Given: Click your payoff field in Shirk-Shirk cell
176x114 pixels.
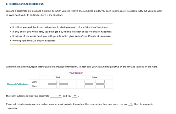Looking at the screenshot, I should [x=100, y=86].
